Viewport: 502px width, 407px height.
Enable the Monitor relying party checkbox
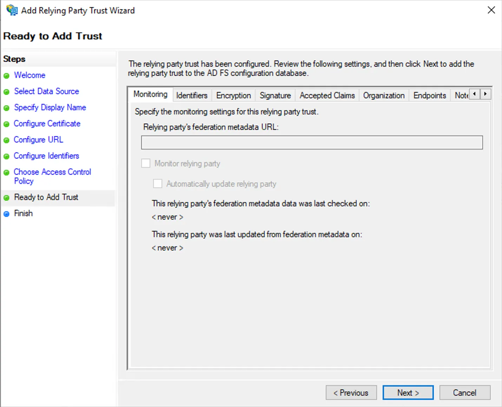coord(146,163)
